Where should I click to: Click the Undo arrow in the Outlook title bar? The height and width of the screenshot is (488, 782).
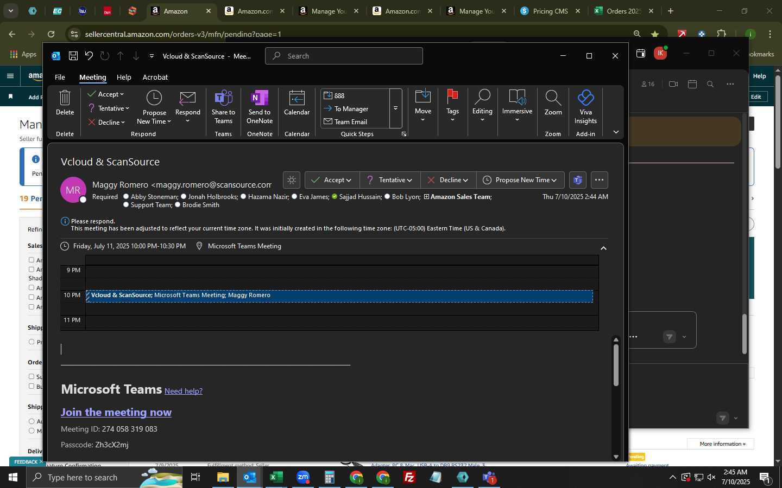[x=89, y=56]
